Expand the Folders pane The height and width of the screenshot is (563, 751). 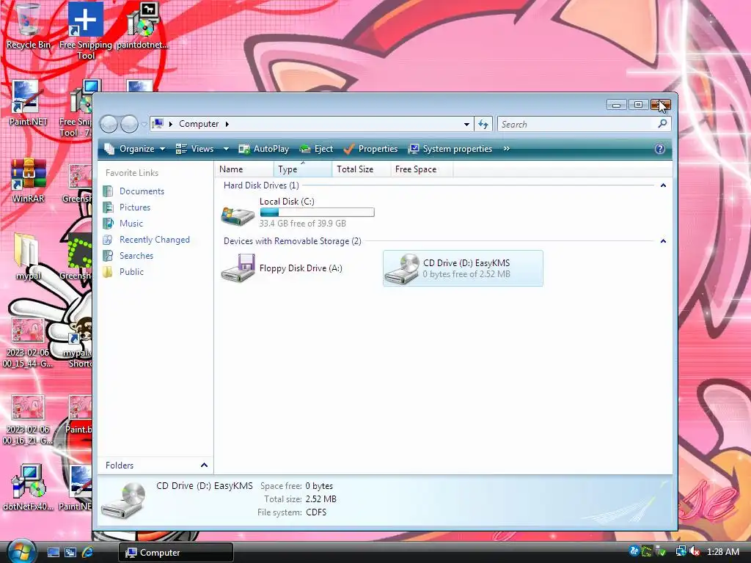click(204, 466)
